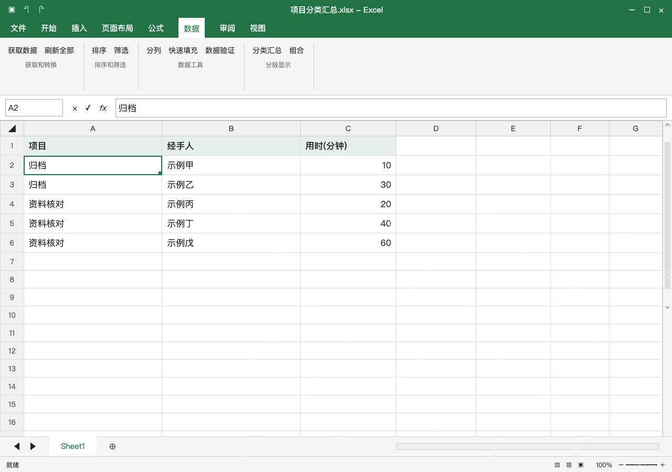Click 快速填充 flash fill

coord(183,50)
